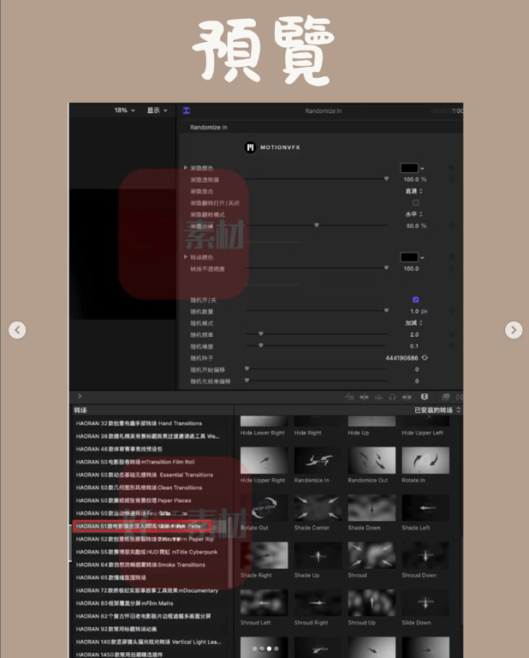Open the 渐隐翻转模式 水平 popup

point(413,214)
